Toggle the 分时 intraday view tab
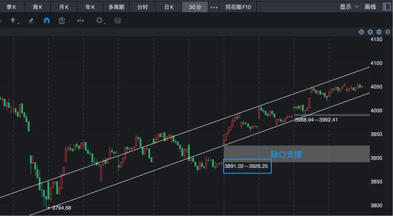 (143, 7)
